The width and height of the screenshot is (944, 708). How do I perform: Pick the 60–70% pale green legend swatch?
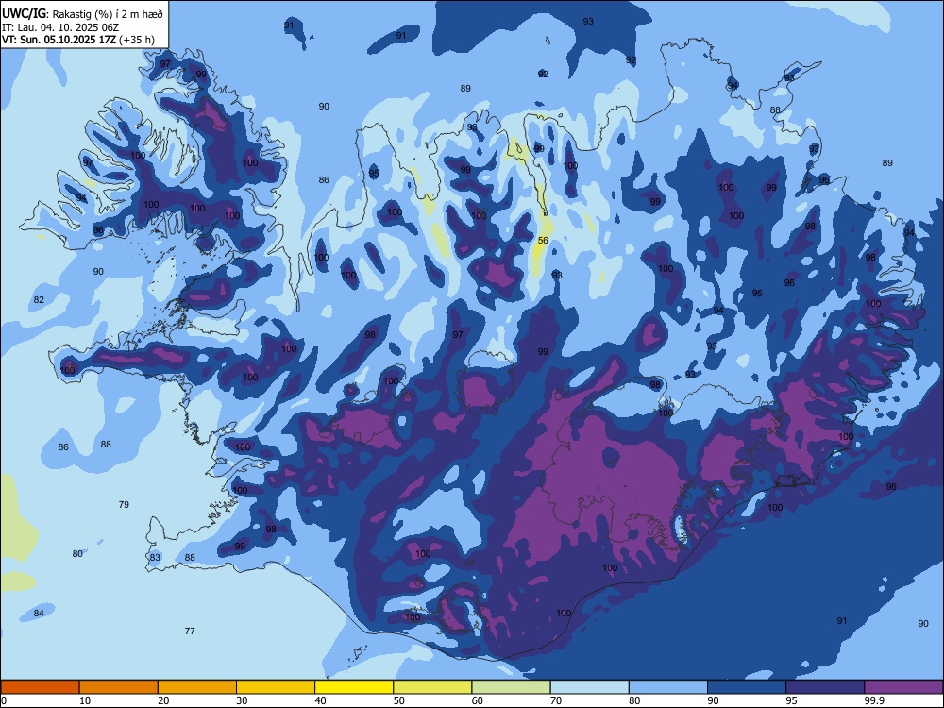pos(511,687)
